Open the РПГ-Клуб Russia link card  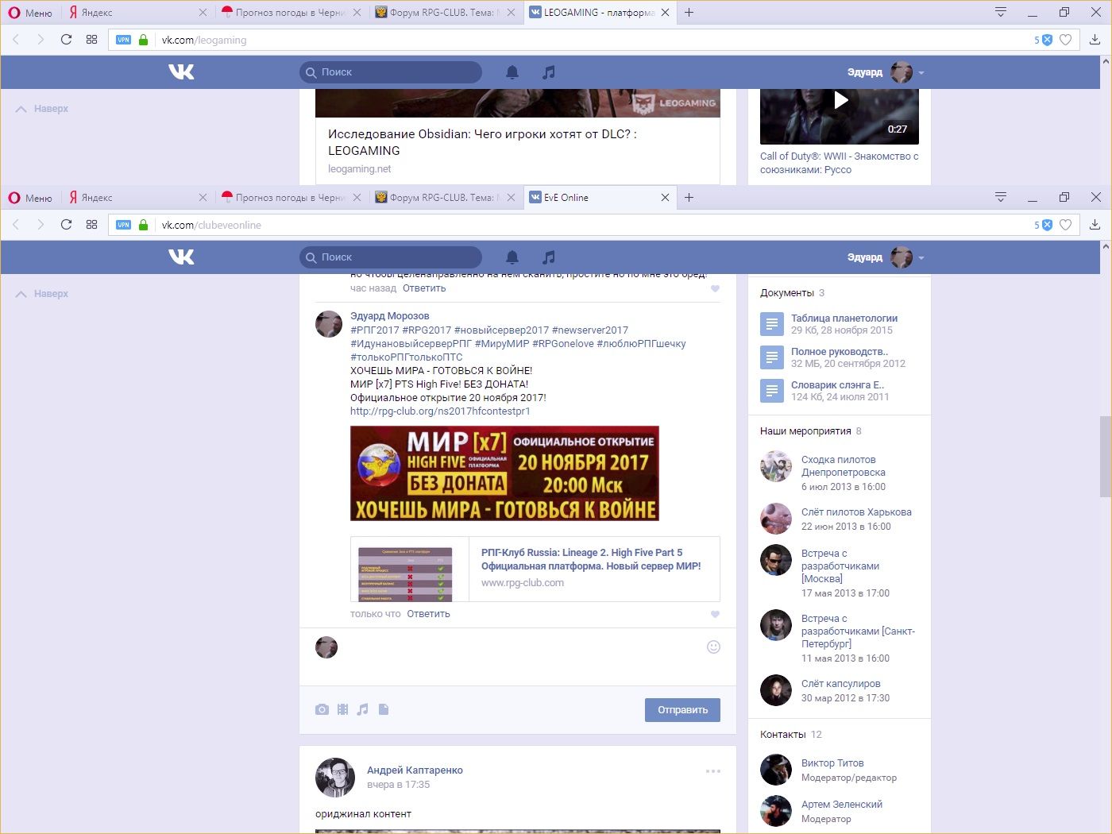click(x=535, y=569)
